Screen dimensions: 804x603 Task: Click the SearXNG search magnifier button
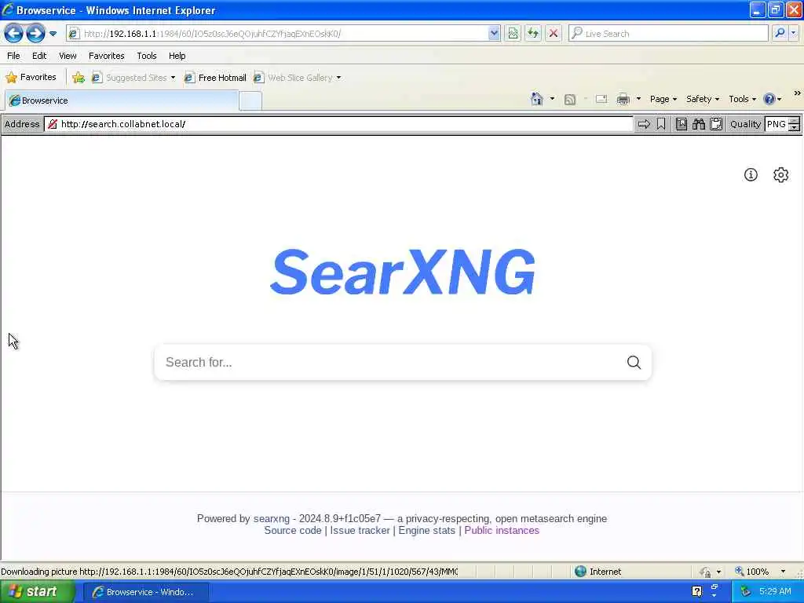tap(634, 363)
